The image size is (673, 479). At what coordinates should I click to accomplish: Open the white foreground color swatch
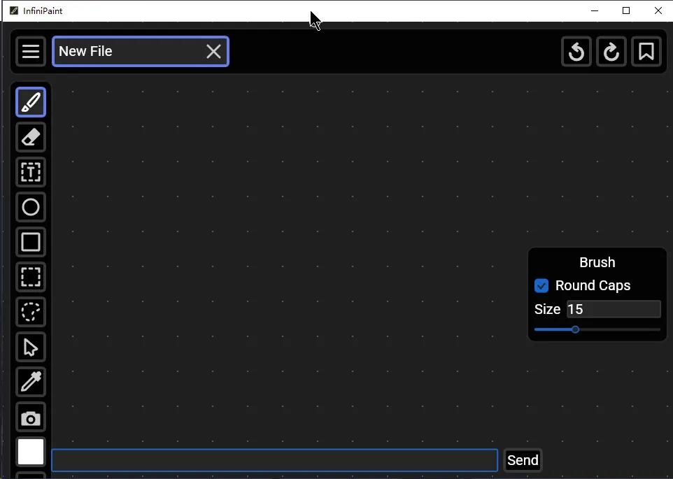coord(31,452)
